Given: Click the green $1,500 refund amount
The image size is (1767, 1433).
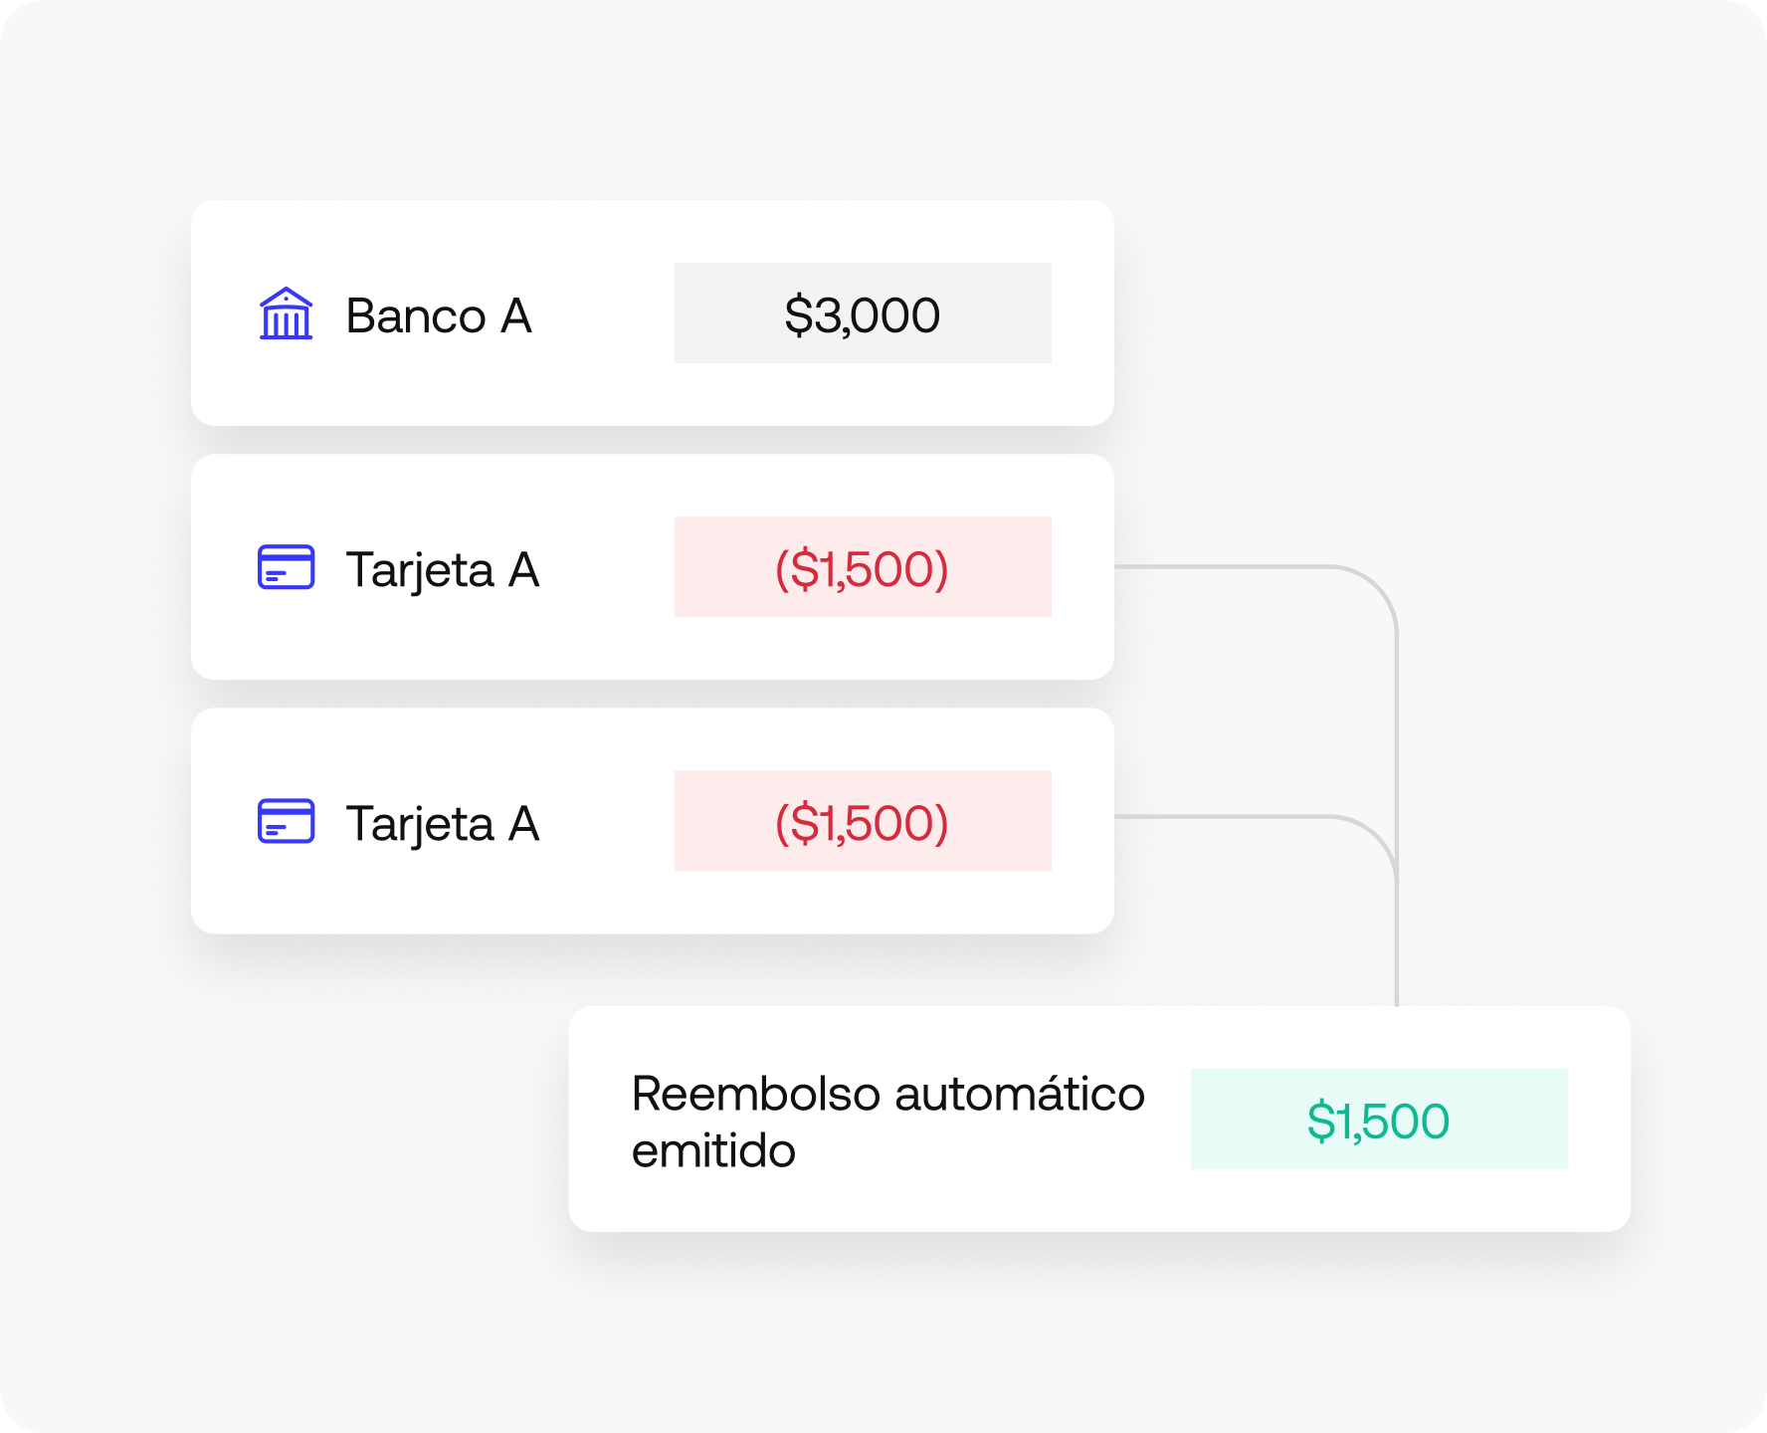Looking at the screenshot, I should 1378,1120.
